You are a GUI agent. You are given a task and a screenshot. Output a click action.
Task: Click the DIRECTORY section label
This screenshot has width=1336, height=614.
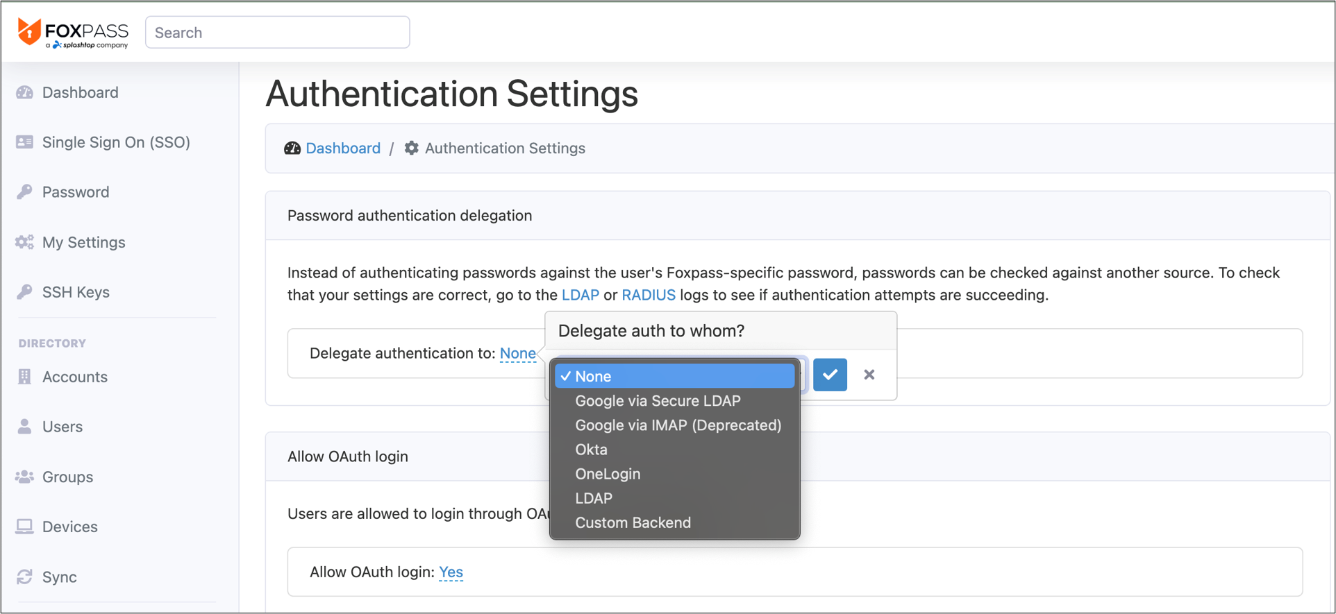pyautogui.click(x=52, y=343)
